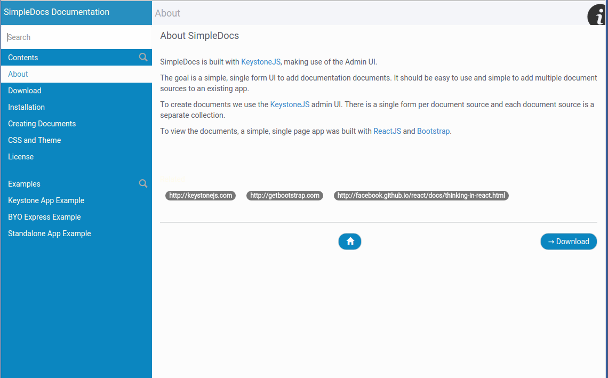Open BYO Express Example
Image resolution: width=608 pixels, height=378 pixels.
(76, 217)
